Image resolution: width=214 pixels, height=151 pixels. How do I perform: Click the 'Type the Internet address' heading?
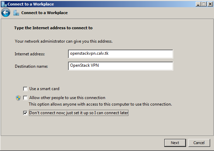(x=53, y=28)
